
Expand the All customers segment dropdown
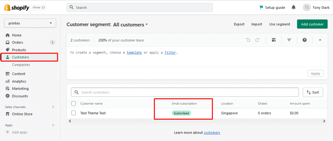[130, 25]
